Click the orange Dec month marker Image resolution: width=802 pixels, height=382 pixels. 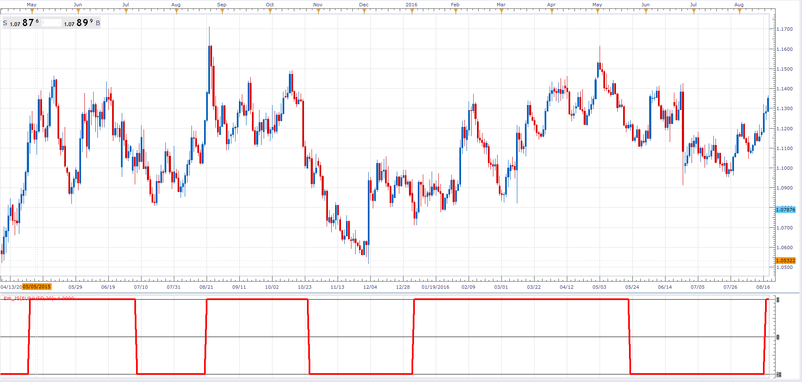pyautogui.click(x=364, y=11)
